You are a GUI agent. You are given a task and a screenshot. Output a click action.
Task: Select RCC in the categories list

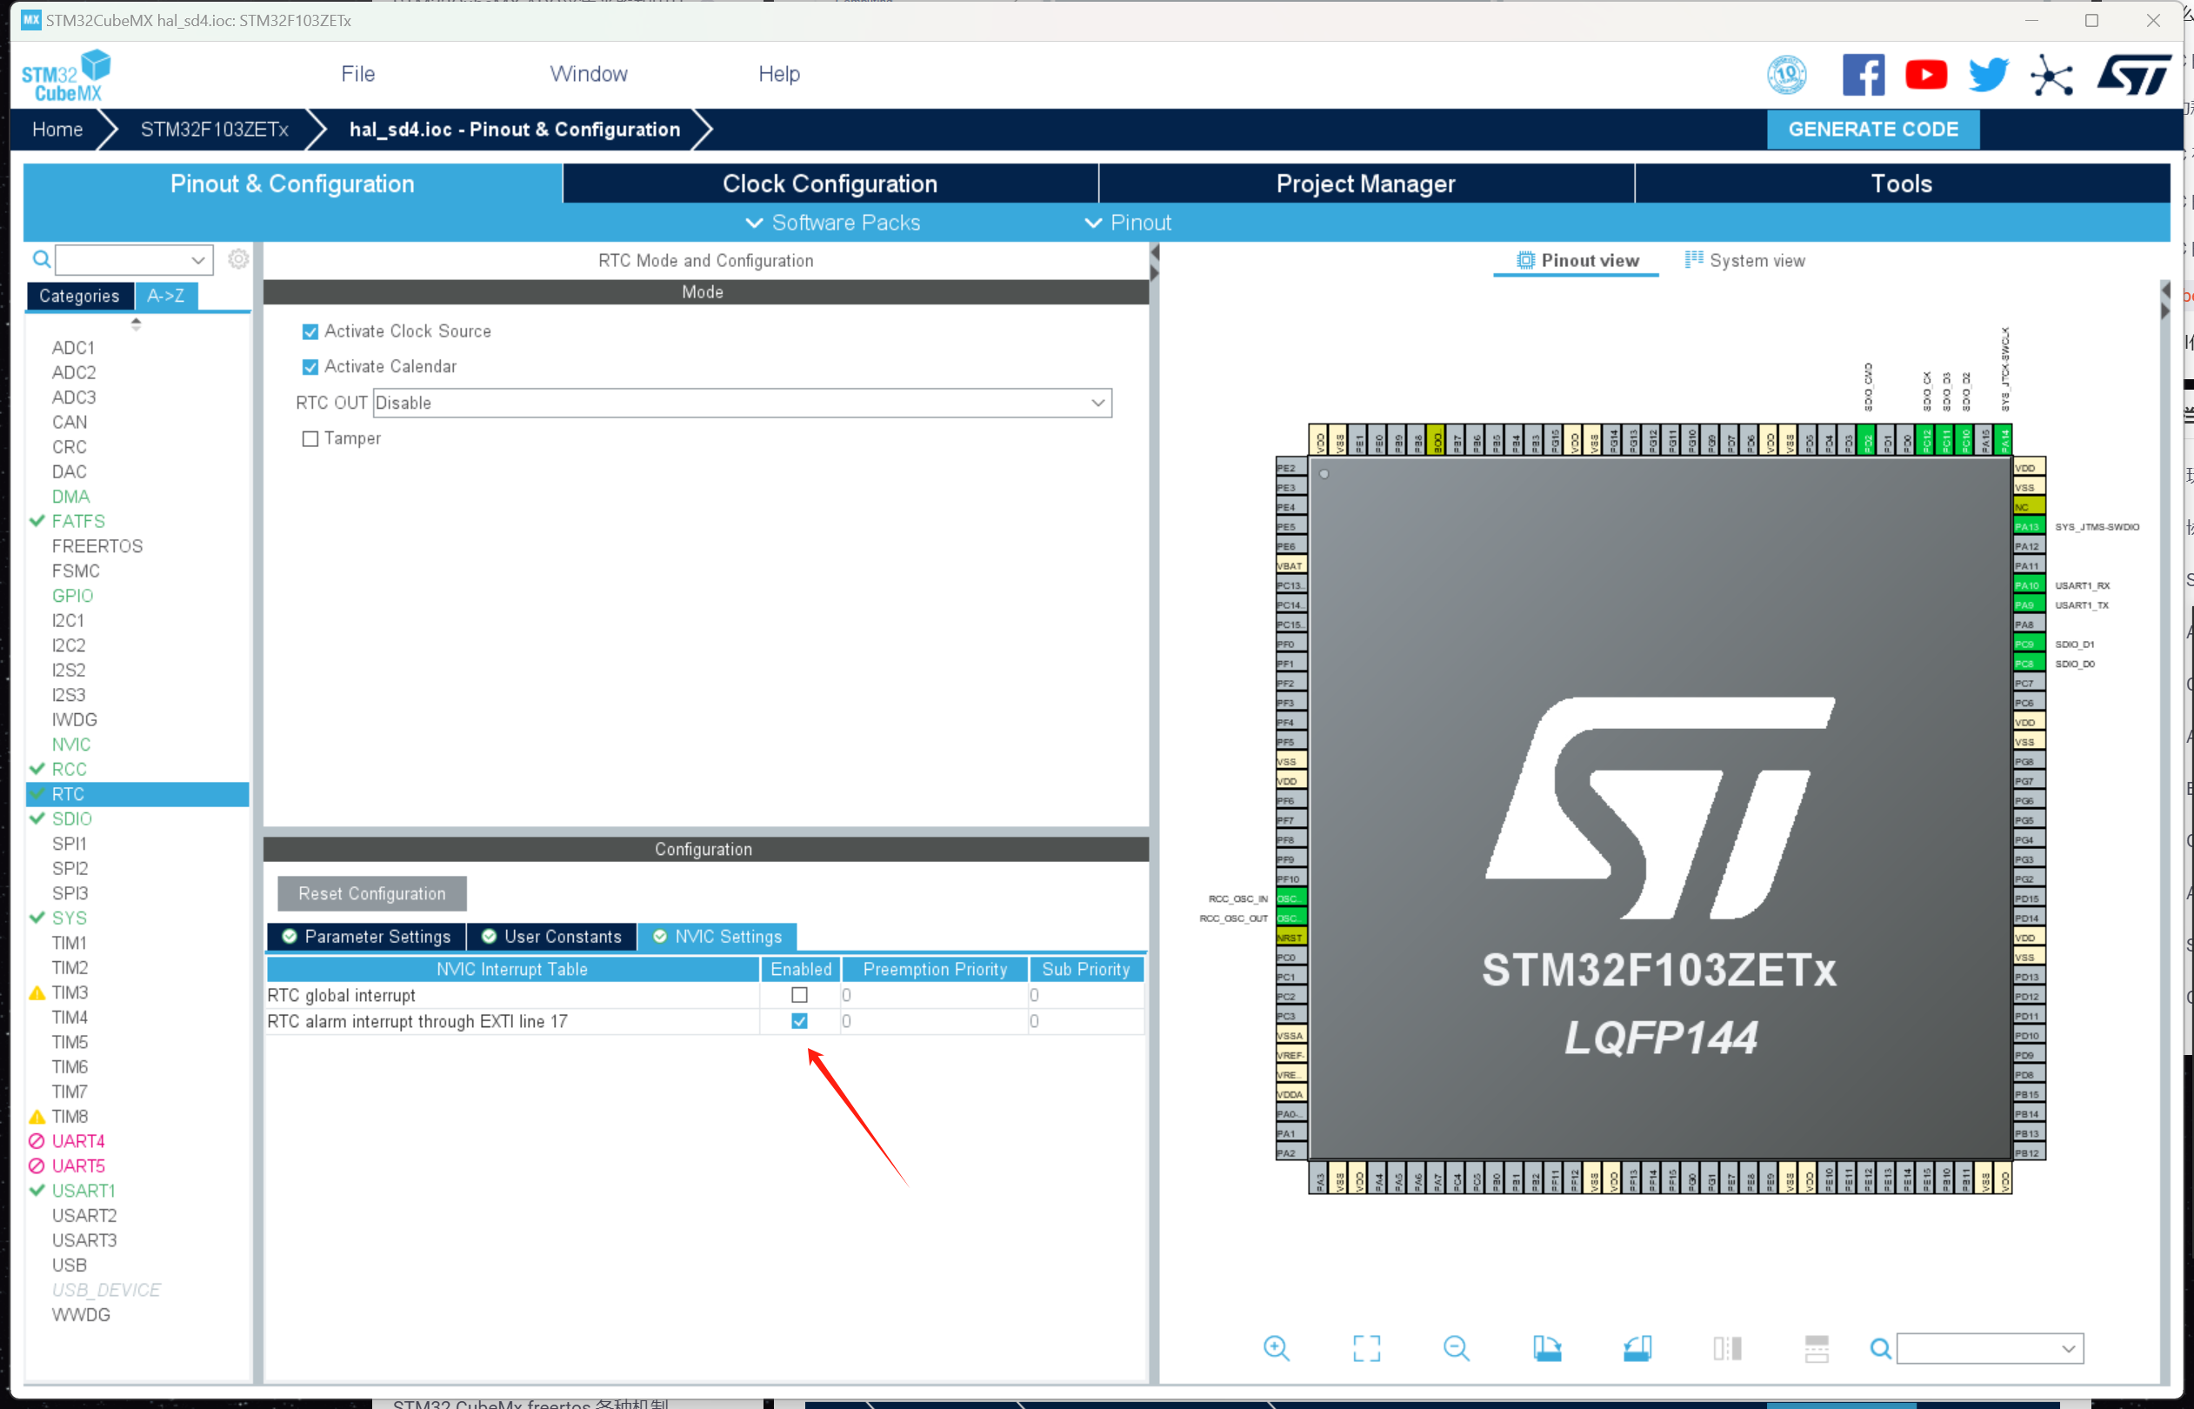click(x=69, y=770)
